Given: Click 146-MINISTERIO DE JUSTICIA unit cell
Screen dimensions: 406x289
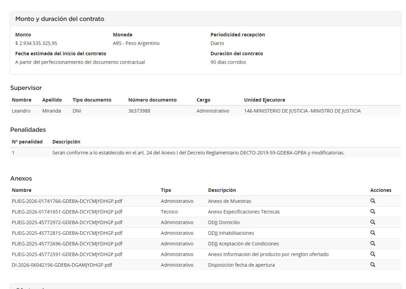Looking at the screenshot, I should pos(302,111).
